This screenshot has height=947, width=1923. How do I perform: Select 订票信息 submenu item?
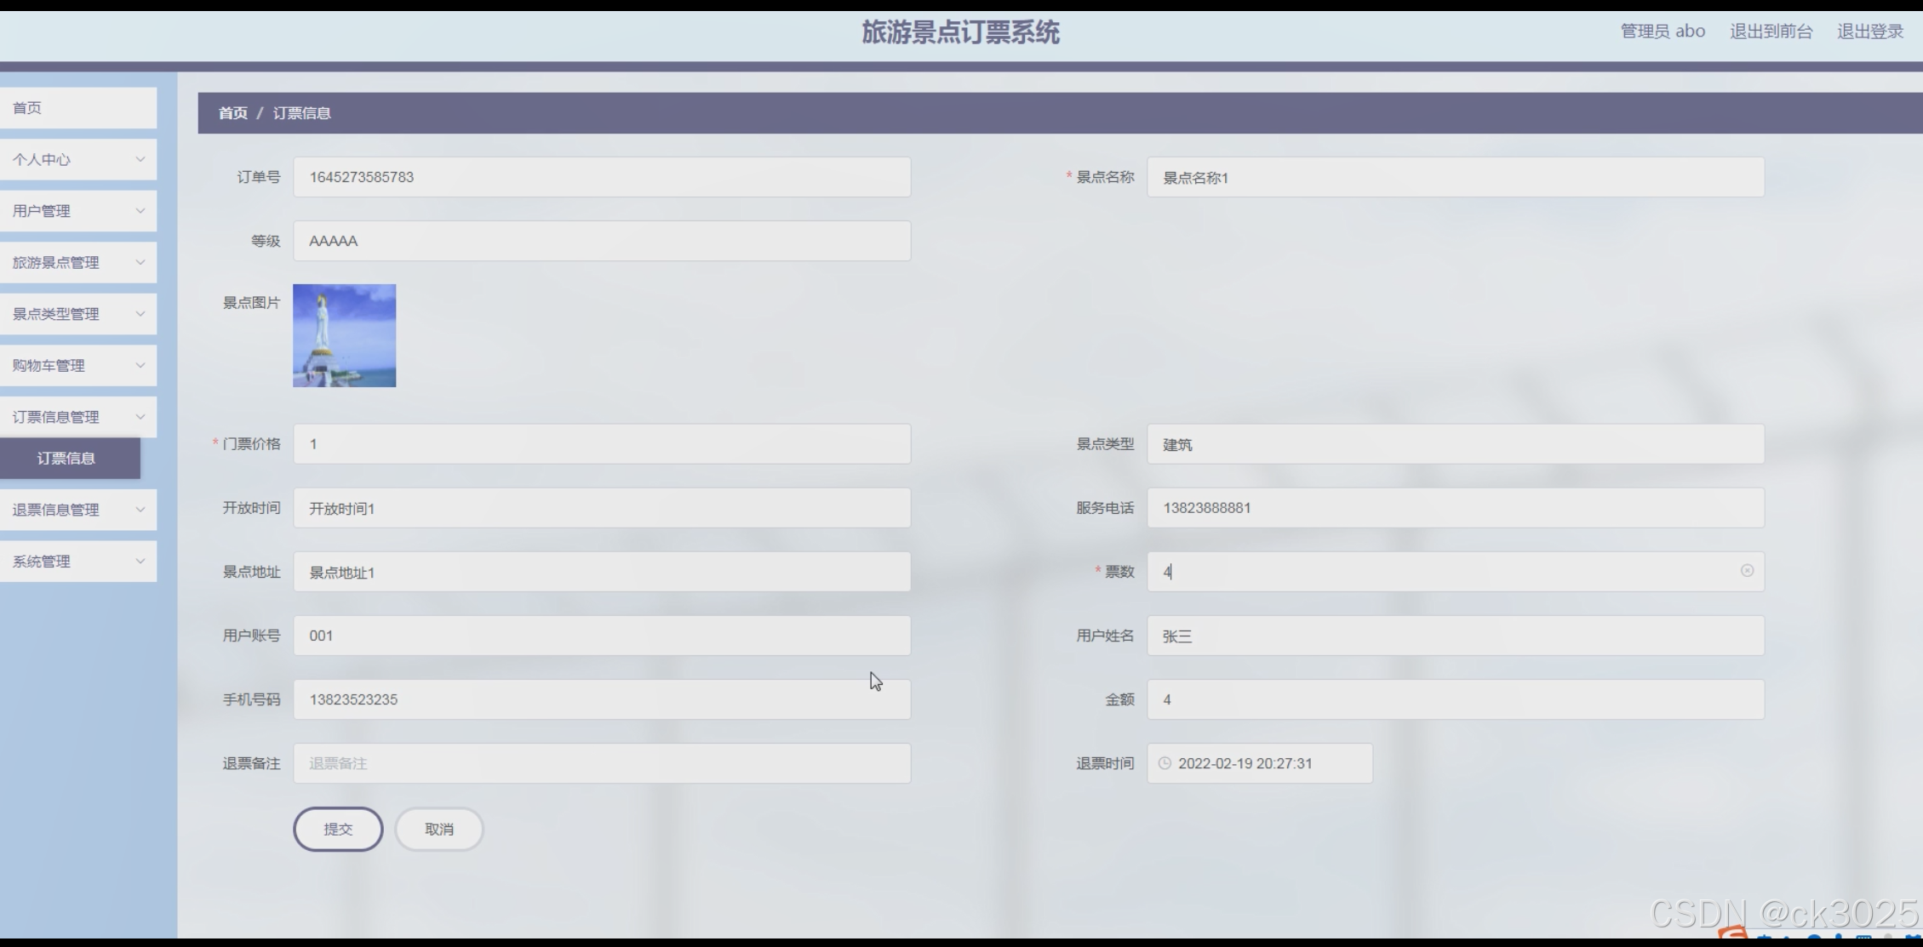click(x=66, y=459)
